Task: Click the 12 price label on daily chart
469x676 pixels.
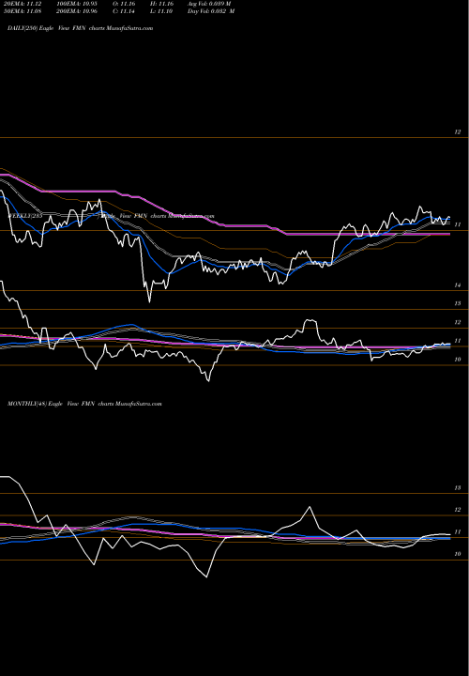Action: (x=458, y=132)
